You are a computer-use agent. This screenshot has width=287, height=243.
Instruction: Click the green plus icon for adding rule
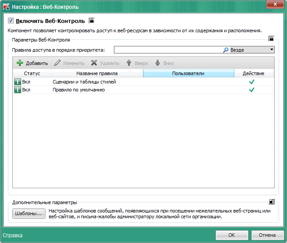tap(20, 63)
